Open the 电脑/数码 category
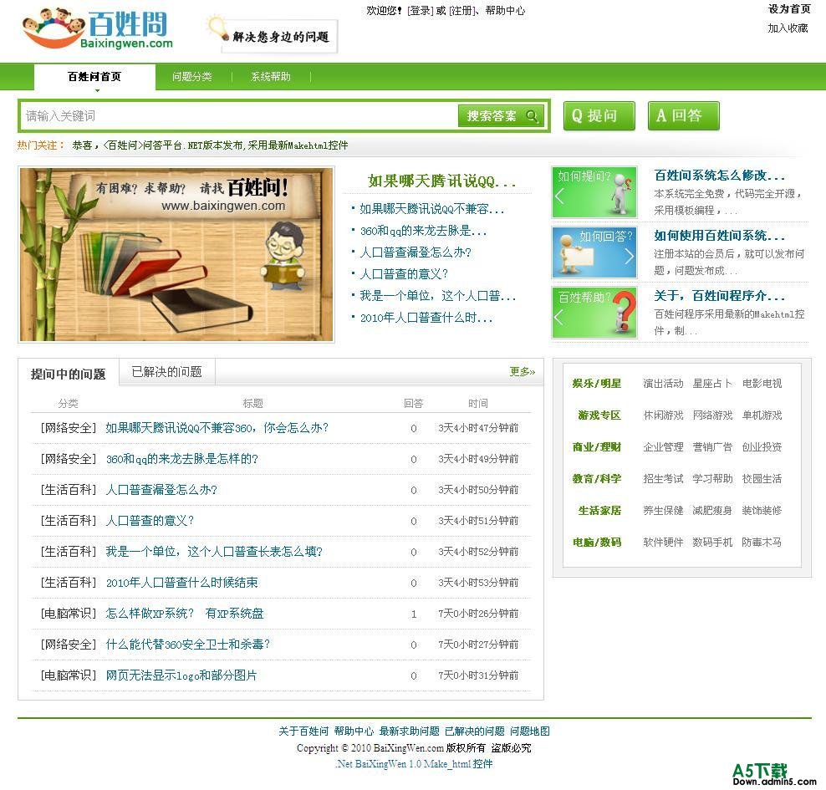This screenshot has width=826, height=790. pyautogui.click(x=597, y=542)
